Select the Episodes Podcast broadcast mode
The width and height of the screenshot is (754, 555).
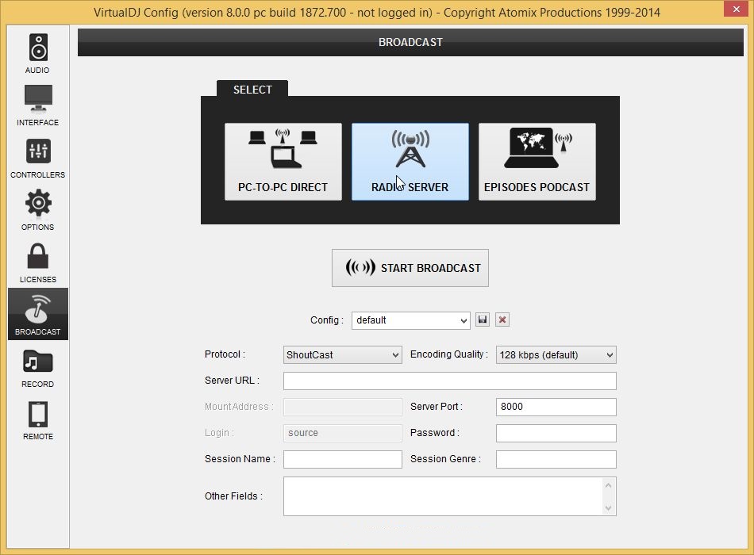click(x=537, y=162)
